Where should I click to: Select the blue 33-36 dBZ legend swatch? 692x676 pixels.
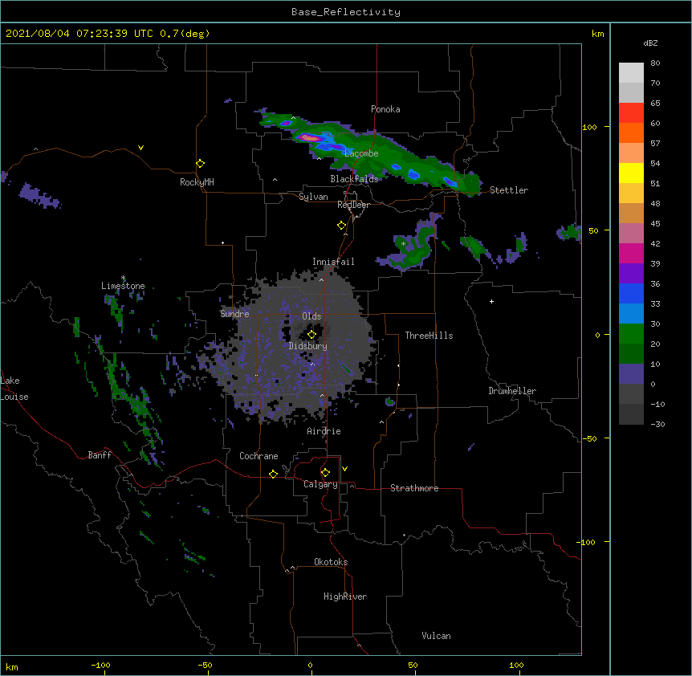coord(631,294)
